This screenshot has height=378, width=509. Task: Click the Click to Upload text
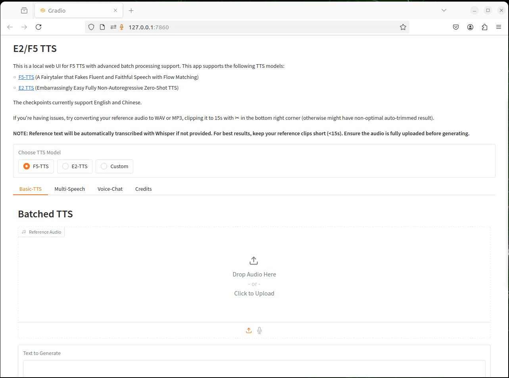254,294
